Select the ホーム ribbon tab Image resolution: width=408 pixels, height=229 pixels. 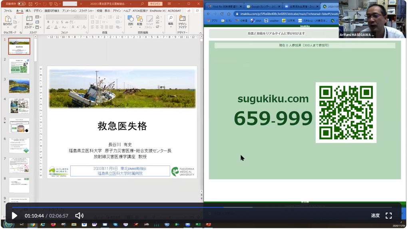pyautogui.click(x=20, y=11)
